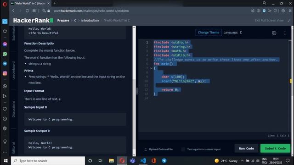Screen dimensions: 294x165
Task: Enable Test against custom input checkbox
Action: click(183, 149)
